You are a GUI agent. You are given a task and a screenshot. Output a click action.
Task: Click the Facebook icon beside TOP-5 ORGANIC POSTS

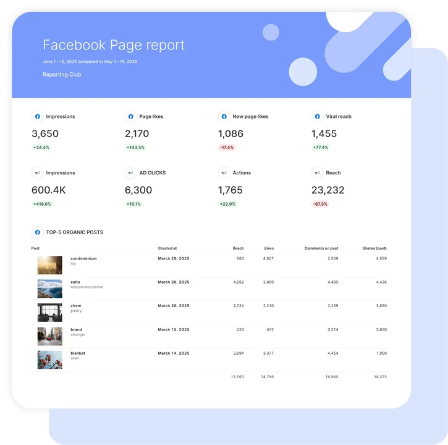pos(38,232)
